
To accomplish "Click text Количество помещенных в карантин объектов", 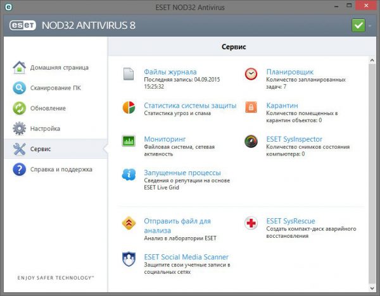I will 302,116.
